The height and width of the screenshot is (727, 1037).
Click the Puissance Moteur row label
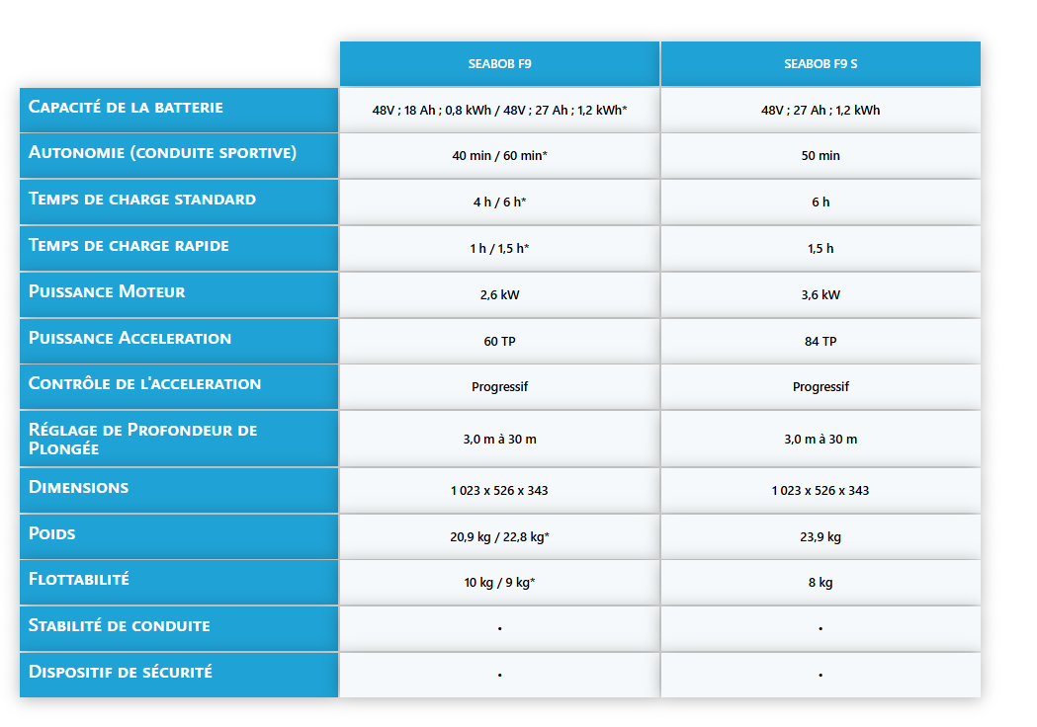pyautogui.click(x=107, y=292)
